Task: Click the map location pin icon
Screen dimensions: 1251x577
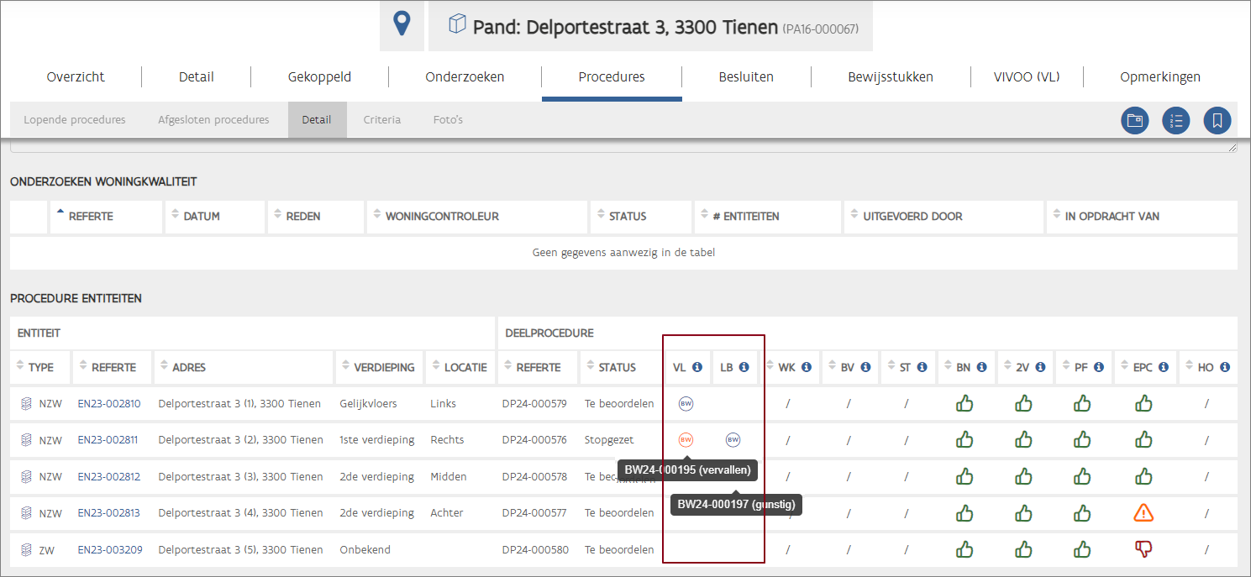Action: pyautogui.click(x=402, y=25)
